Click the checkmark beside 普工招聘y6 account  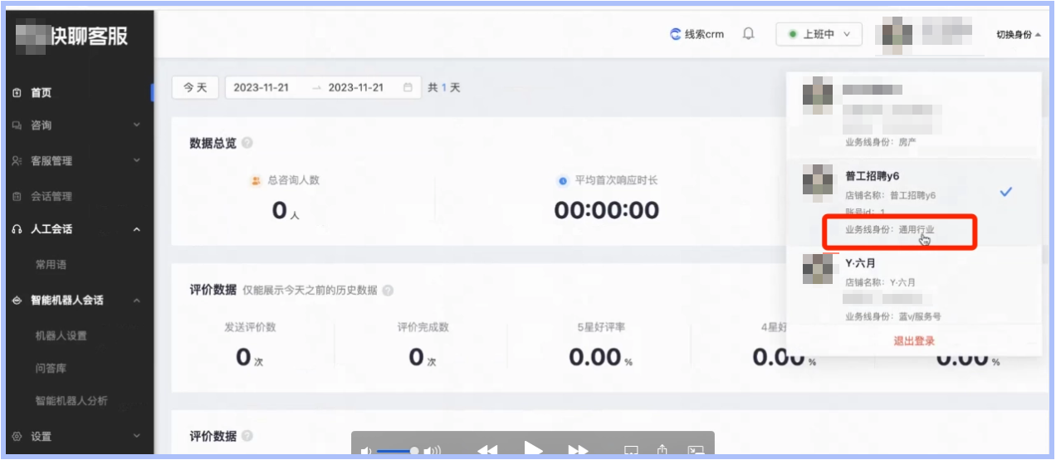pyautogui.click(x=1006, y=192)
